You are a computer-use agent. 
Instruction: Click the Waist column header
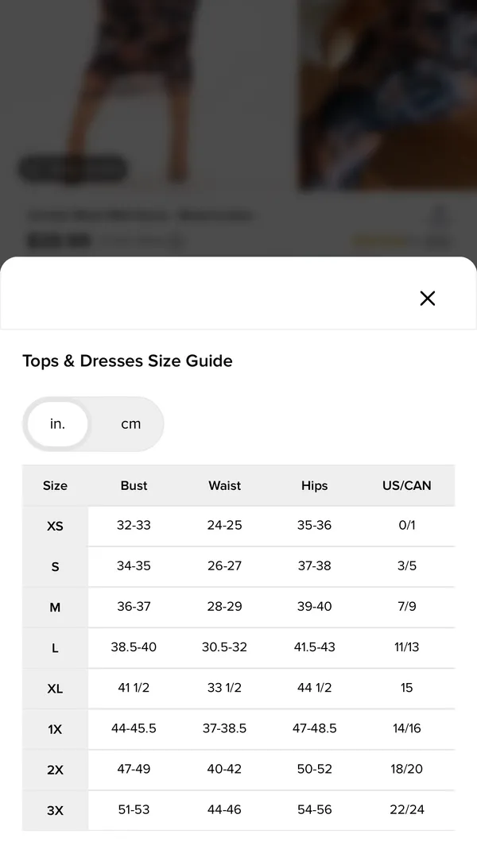(x=224, y=486)
